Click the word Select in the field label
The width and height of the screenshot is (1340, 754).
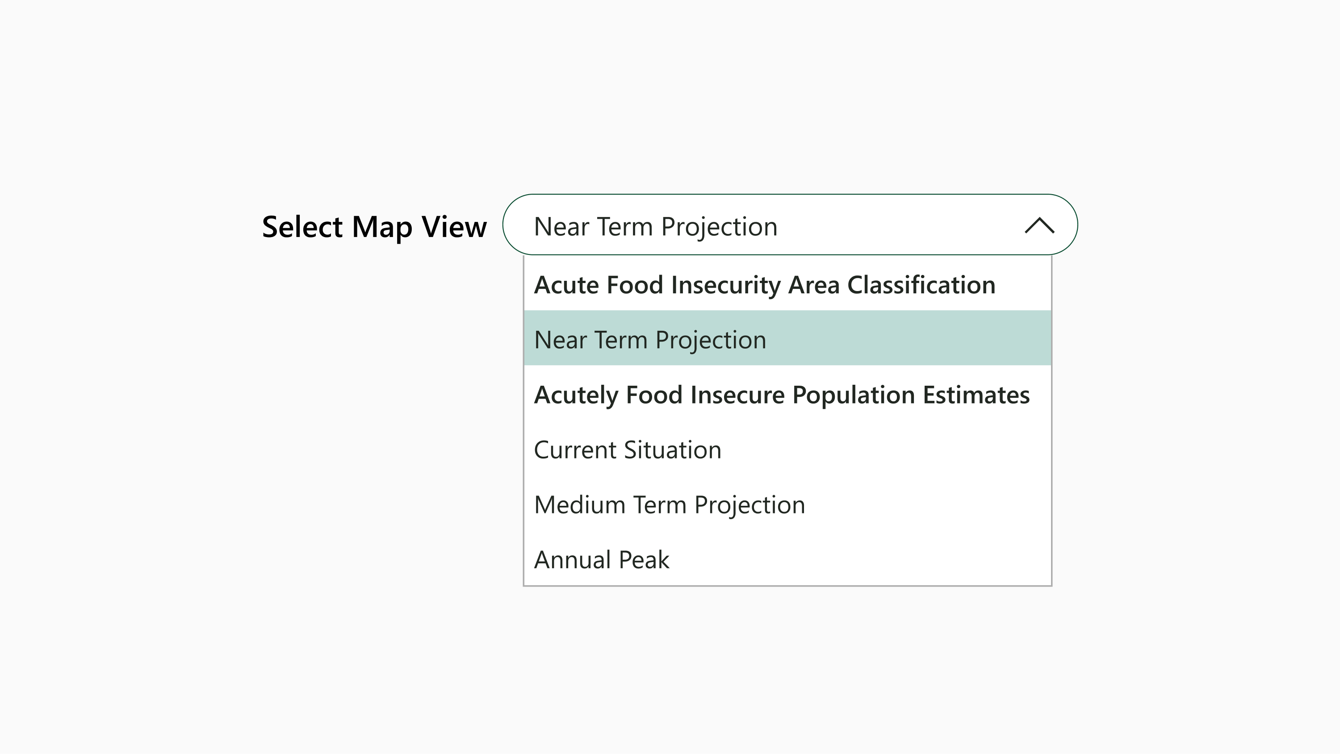[302, 227]
